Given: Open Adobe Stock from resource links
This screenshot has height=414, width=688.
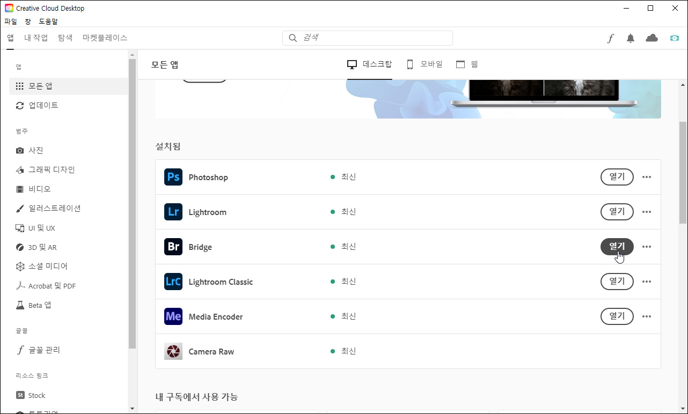Looking at the screenshot, I should click(x=35, y=395).
